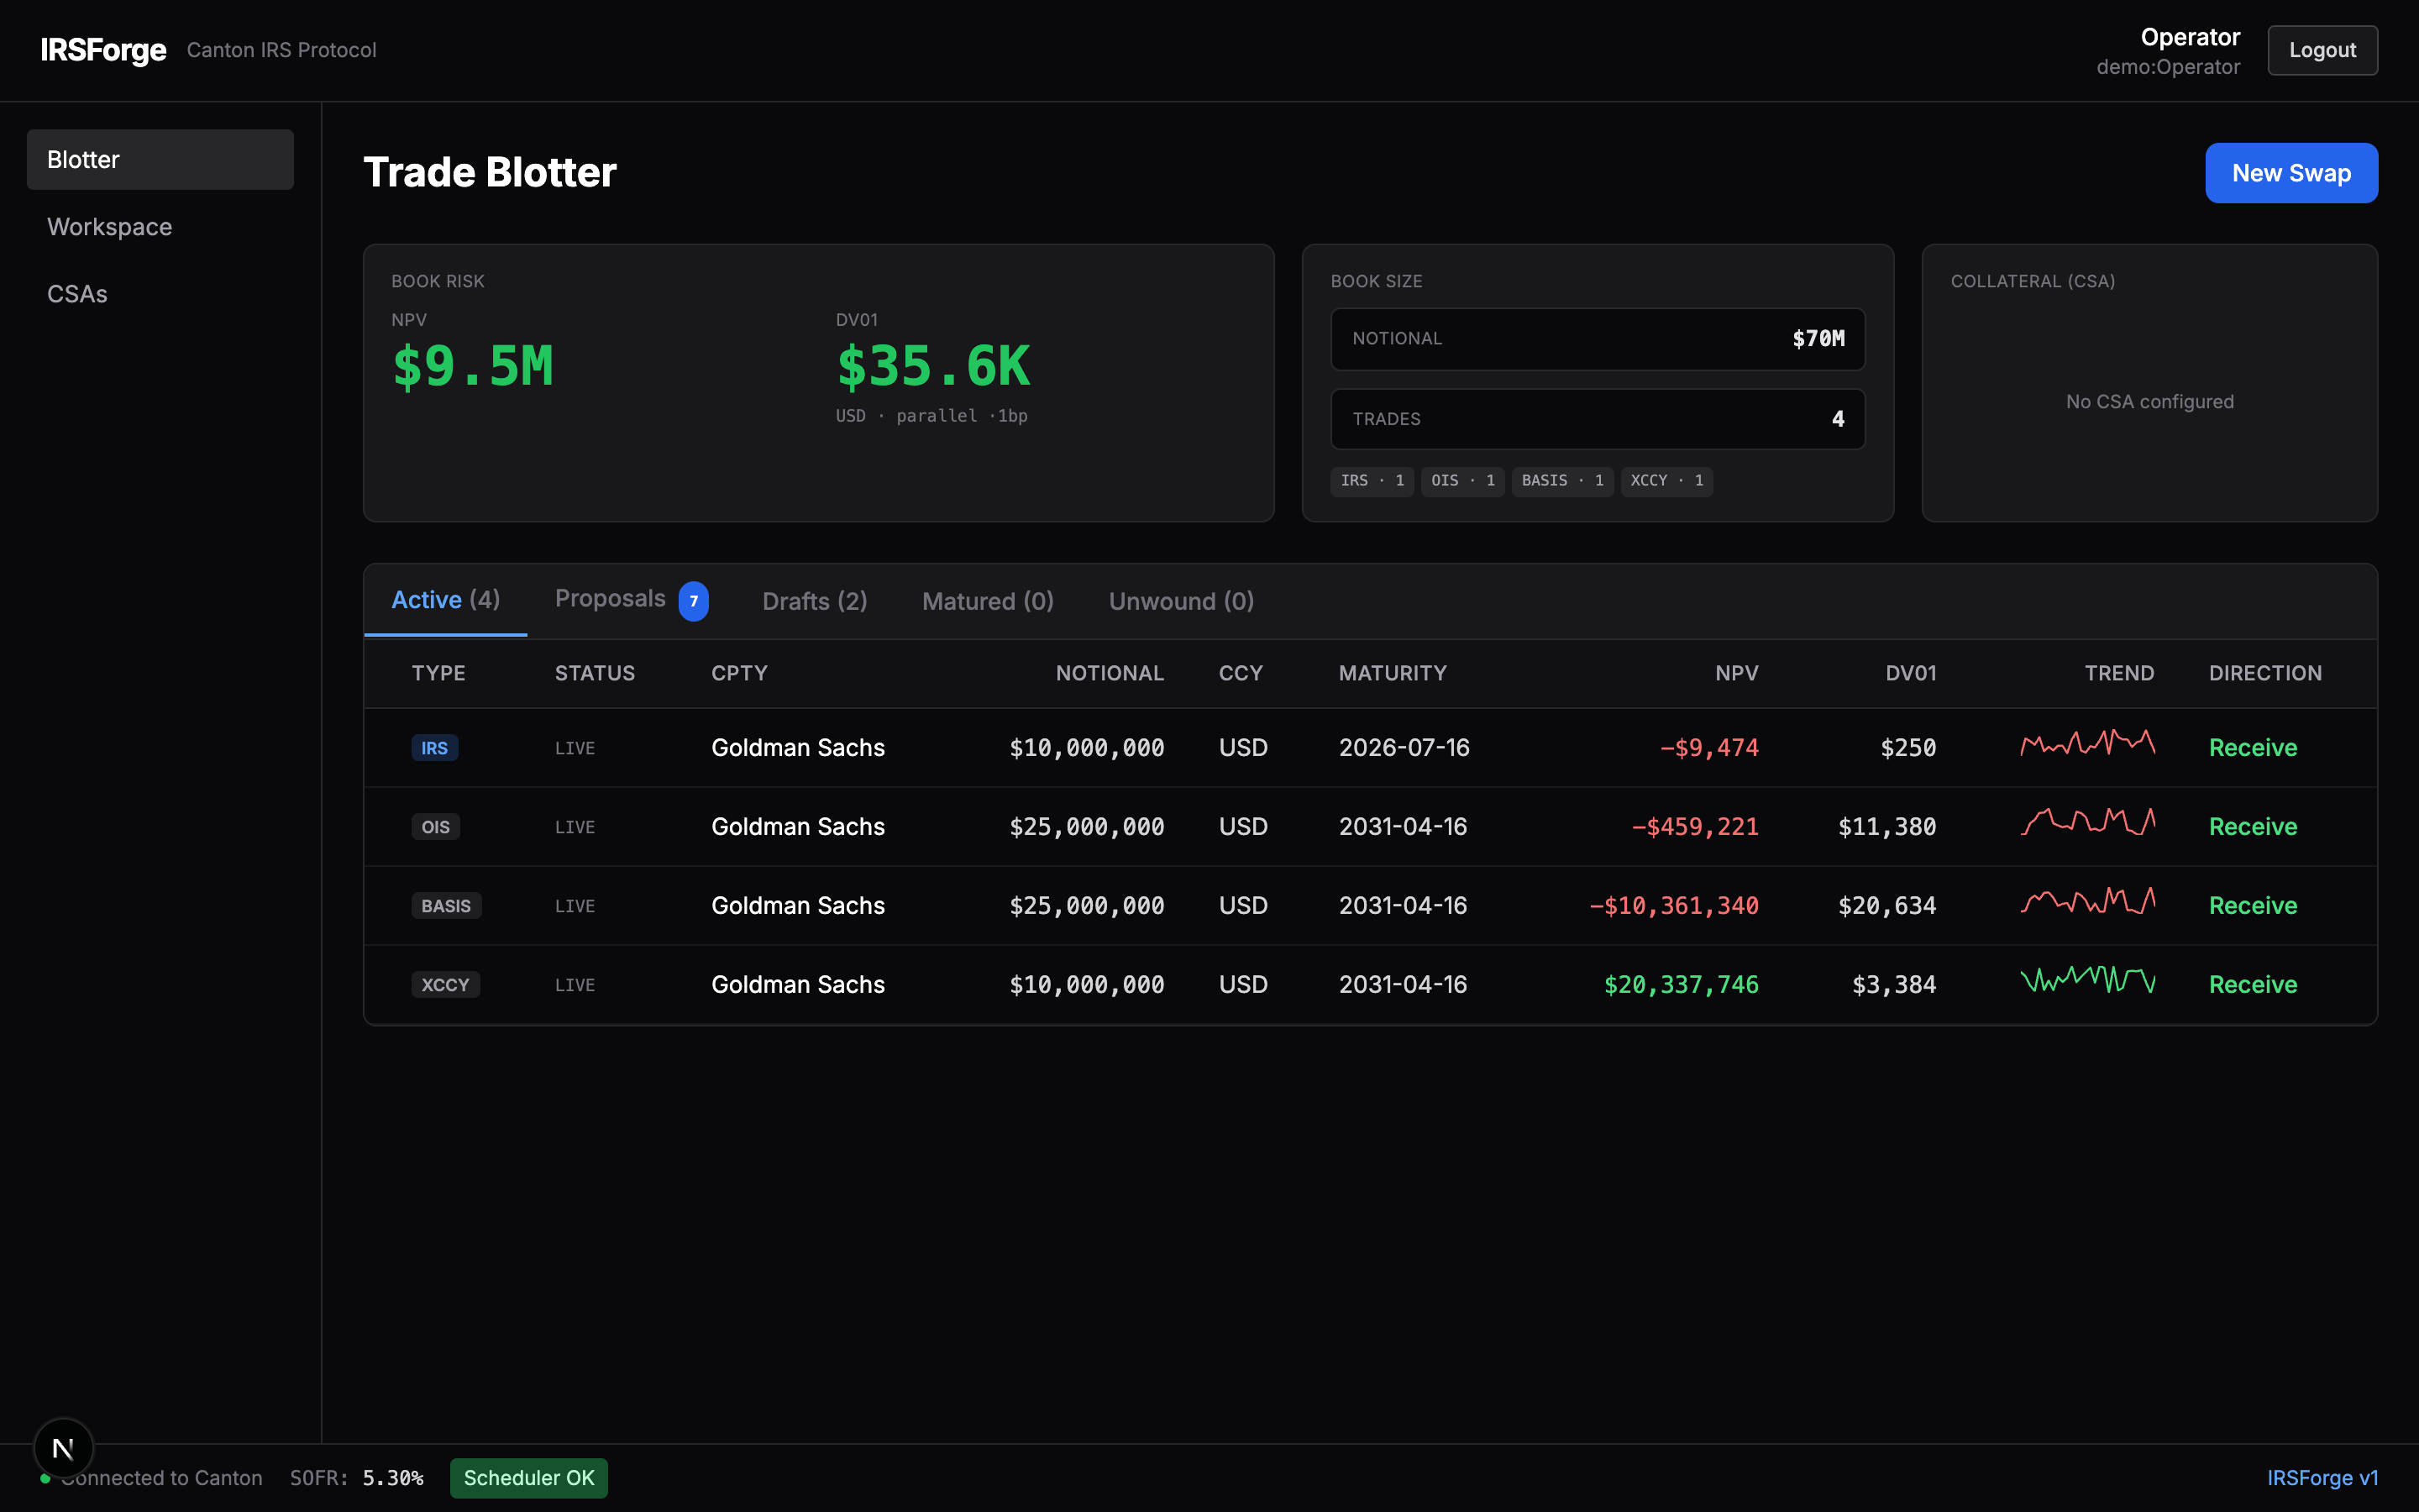Toggle the OIS · 1 chip in Book Size
2419x1512 pixels.
pyautogui.click(x=1461, y=481)
